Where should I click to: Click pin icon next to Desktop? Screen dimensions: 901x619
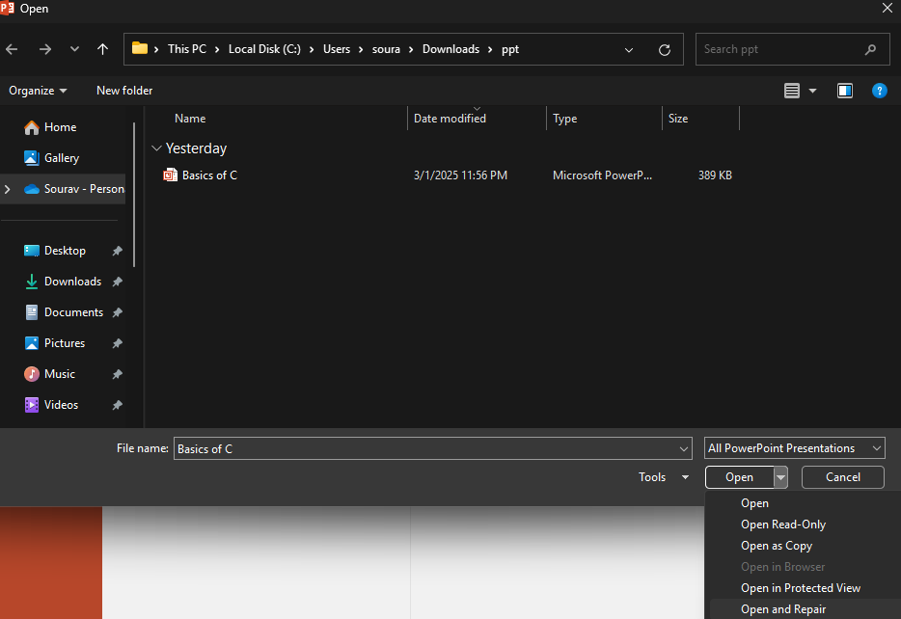(x=118, y=251)
